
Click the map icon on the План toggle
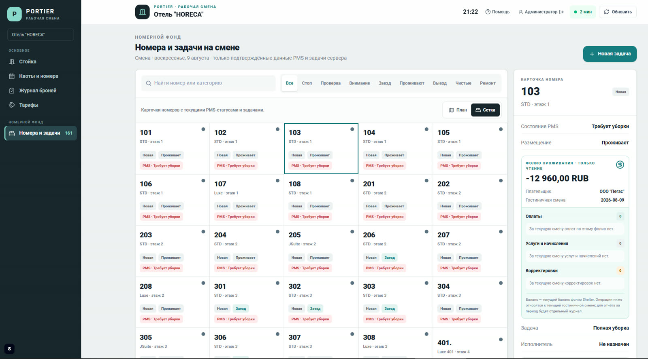point(451,110)
